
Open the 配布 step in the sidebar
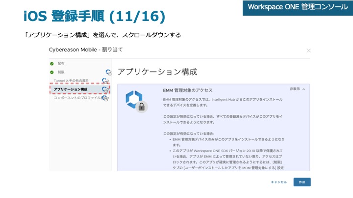click(61, 64)
